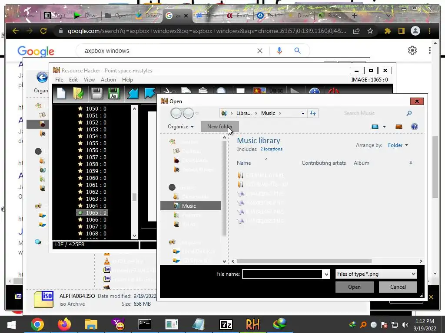Click the File name input field
Image resolution: width=445 pixels, height=333 pixels.
(282, 274)
